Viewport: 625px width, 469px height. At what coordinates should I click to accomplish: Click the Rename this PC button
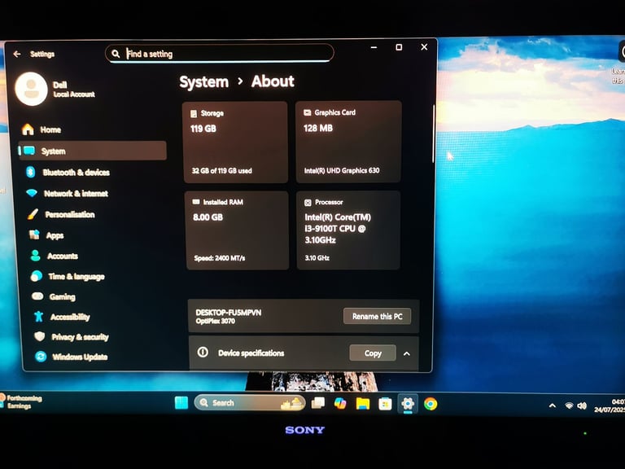pos(377,316)
